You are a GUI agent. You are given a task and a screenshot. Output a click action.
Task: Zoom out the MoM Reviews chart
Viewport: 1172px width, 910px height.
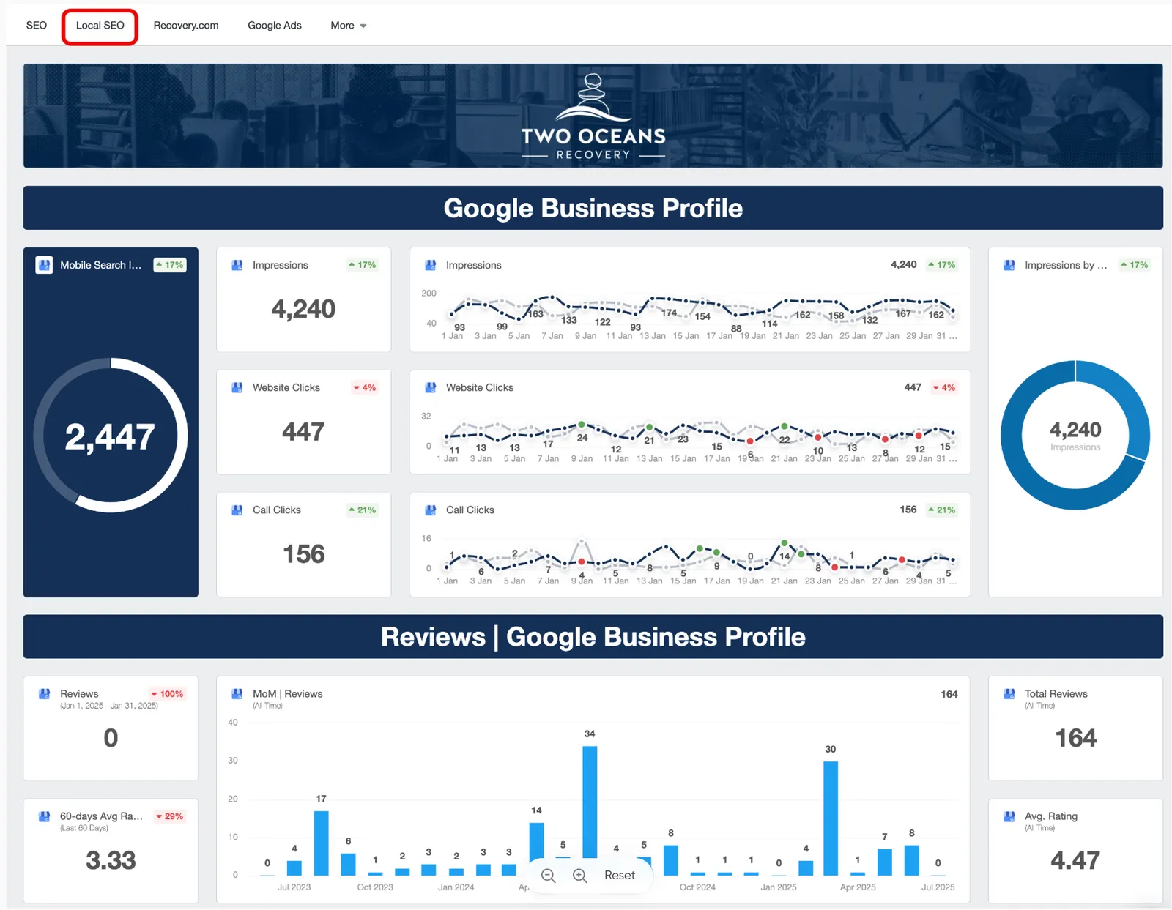pyautogui.click(x=548, y=876)
